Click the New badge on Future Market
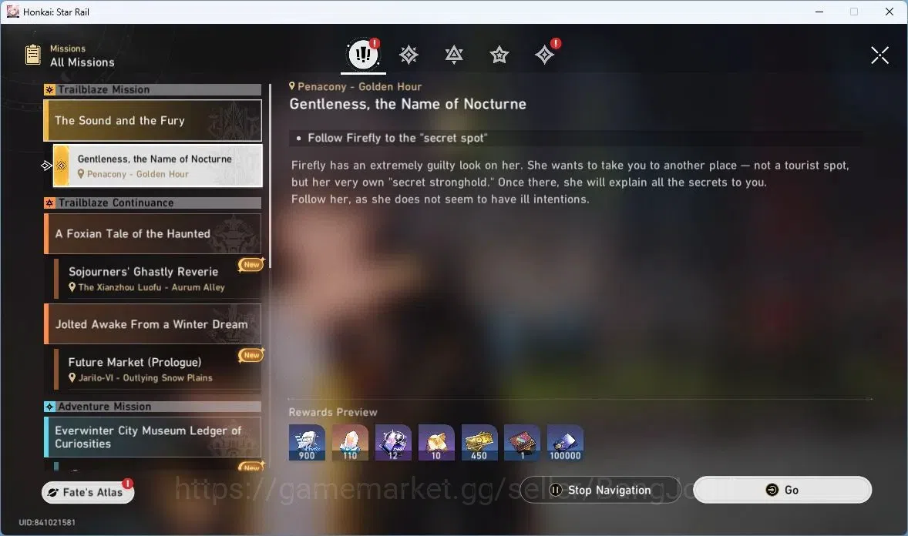The image size is (908, 536). pos(251,355)
